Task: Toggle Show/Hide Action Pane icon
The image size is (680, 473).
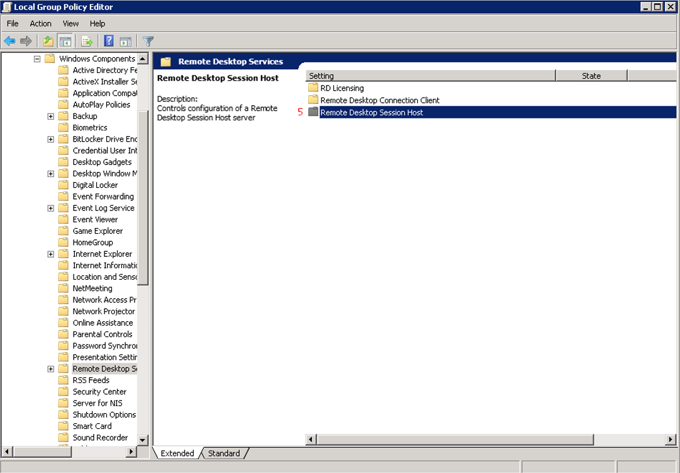Action: pos(126,42)
